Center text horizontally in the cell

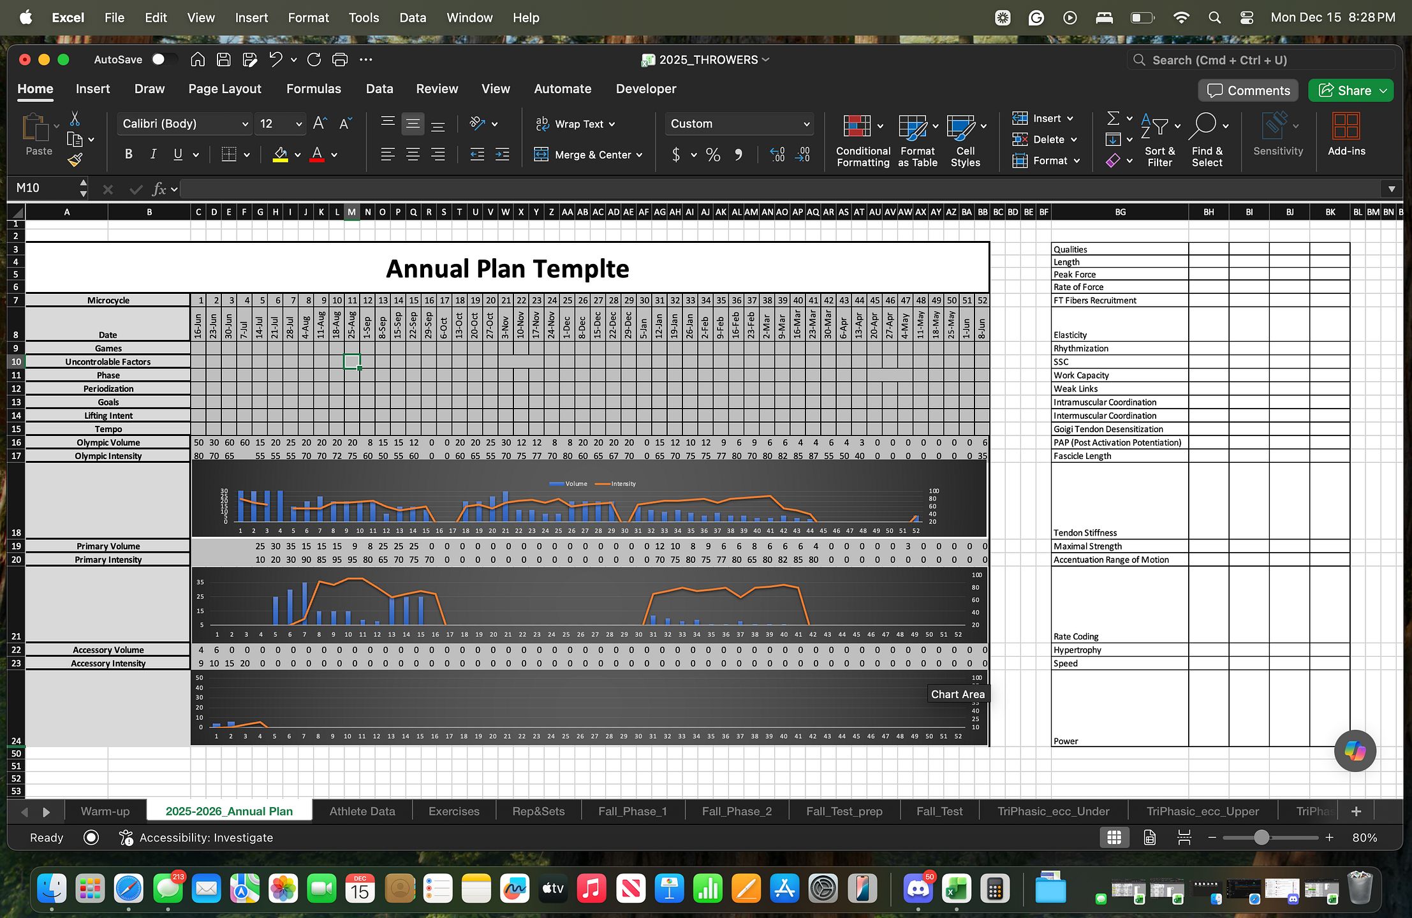click(413, 154)
